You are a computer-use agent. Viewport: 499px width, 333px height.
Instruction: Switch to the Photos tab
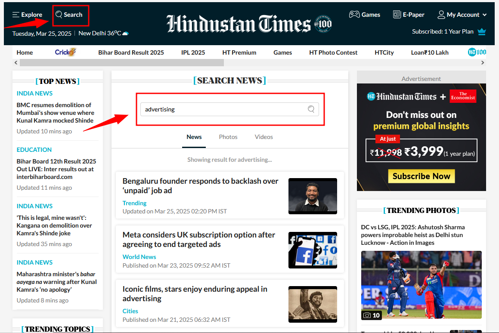click(x=228, y=137)
